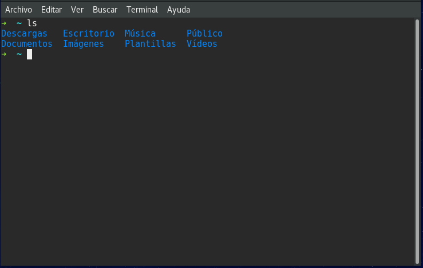Click the Vídeos directory name
This screenshot has height=268, width=423.
coord(202,44)
